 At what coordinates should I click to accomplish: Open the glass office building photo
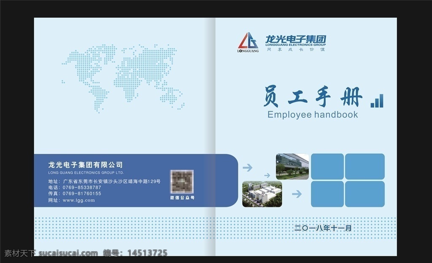click(x=292, y=166)
